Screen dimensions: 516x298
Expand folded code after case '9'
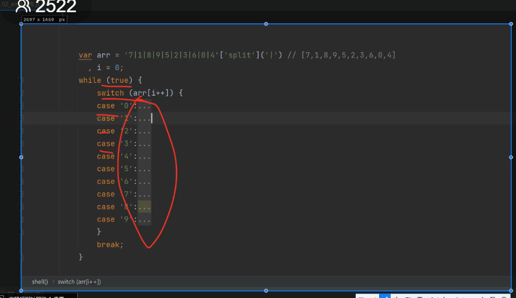pyautogui.click(x=144, y=220)
